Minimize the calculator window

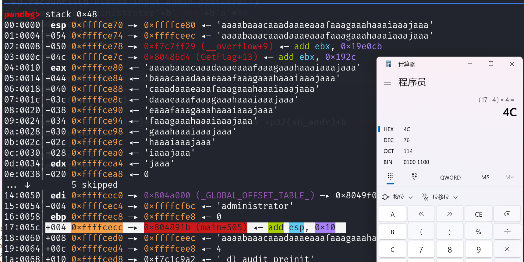tap(470, 64)
